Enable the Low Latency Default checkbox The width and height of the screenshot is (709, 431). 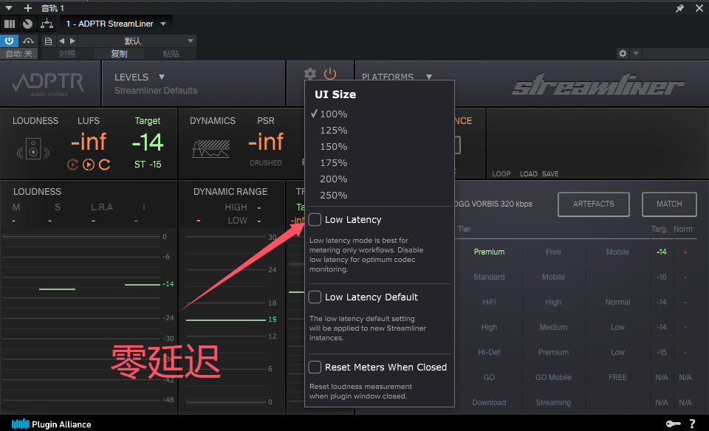tap(315, 297)
